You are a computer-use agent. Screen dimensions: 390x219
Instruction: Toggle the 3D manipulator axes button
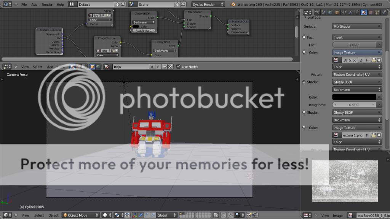pos(135,215)
